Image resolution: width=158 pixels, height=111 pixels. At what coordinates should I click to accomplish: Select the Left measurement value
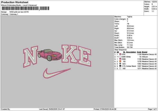click(130, 26)
